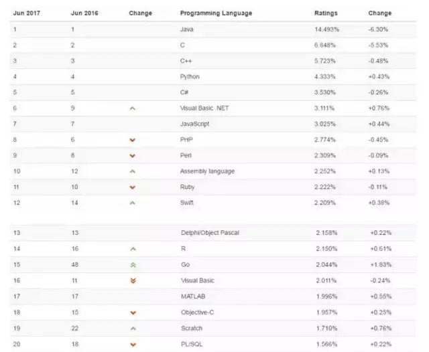Click the green up arrow next to Swift
The height and width of the screenshot is (352, 429).
click(133, 203)
